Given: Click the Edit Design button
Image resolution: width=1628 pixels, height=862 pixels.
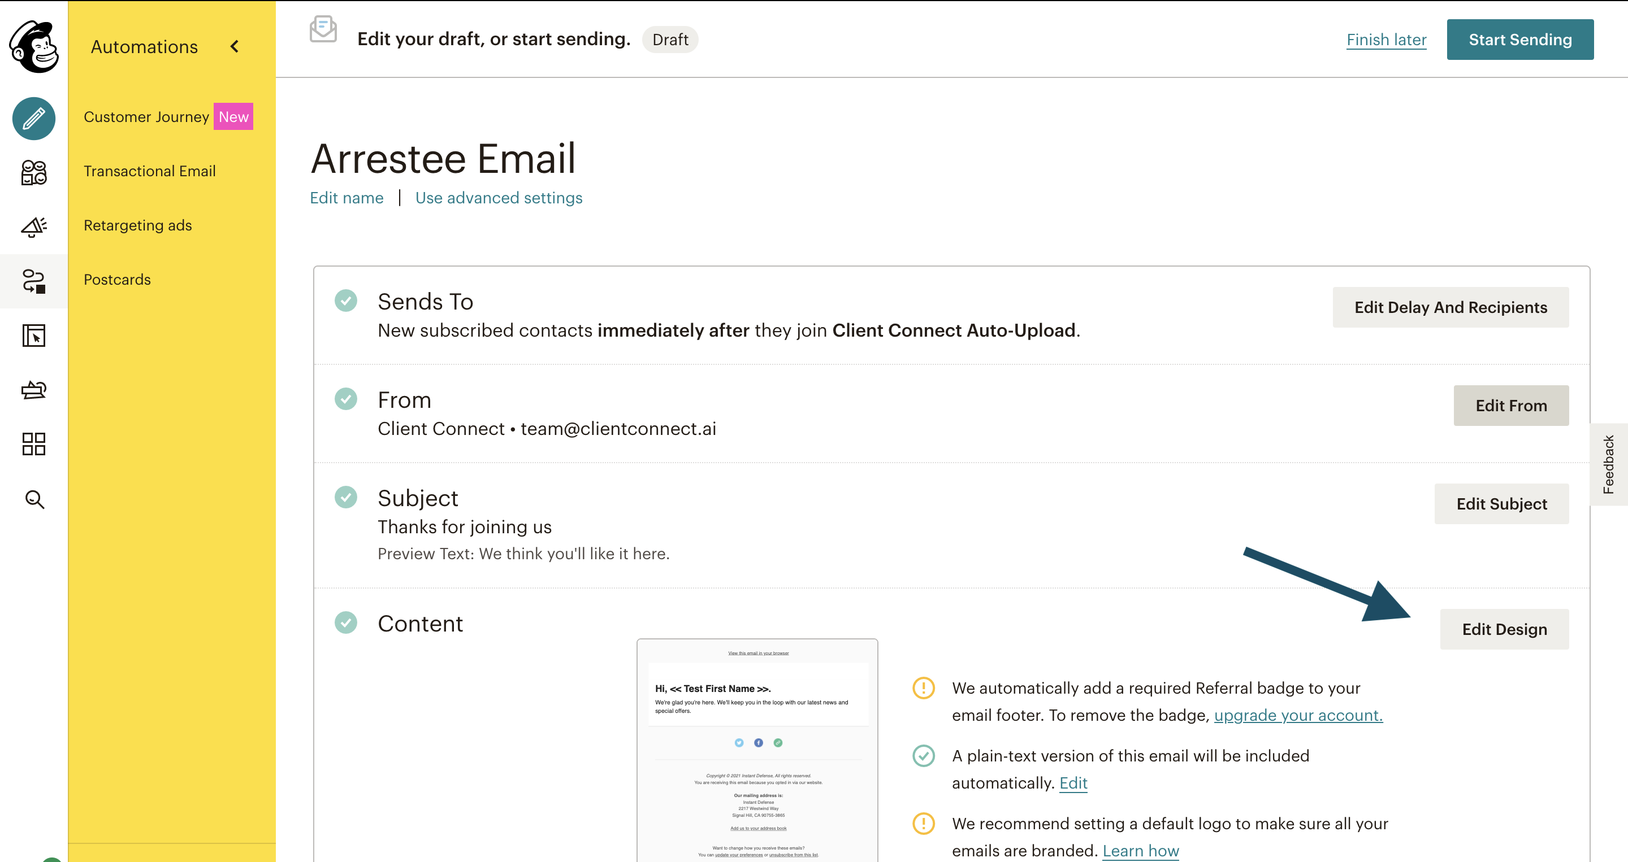Looking at the screenshot, I should (1504, 629).
